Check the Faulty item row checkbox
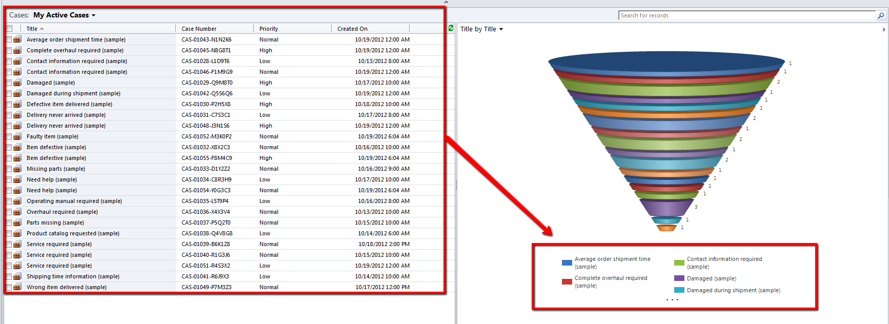889x324 pixels. (9, 136)
